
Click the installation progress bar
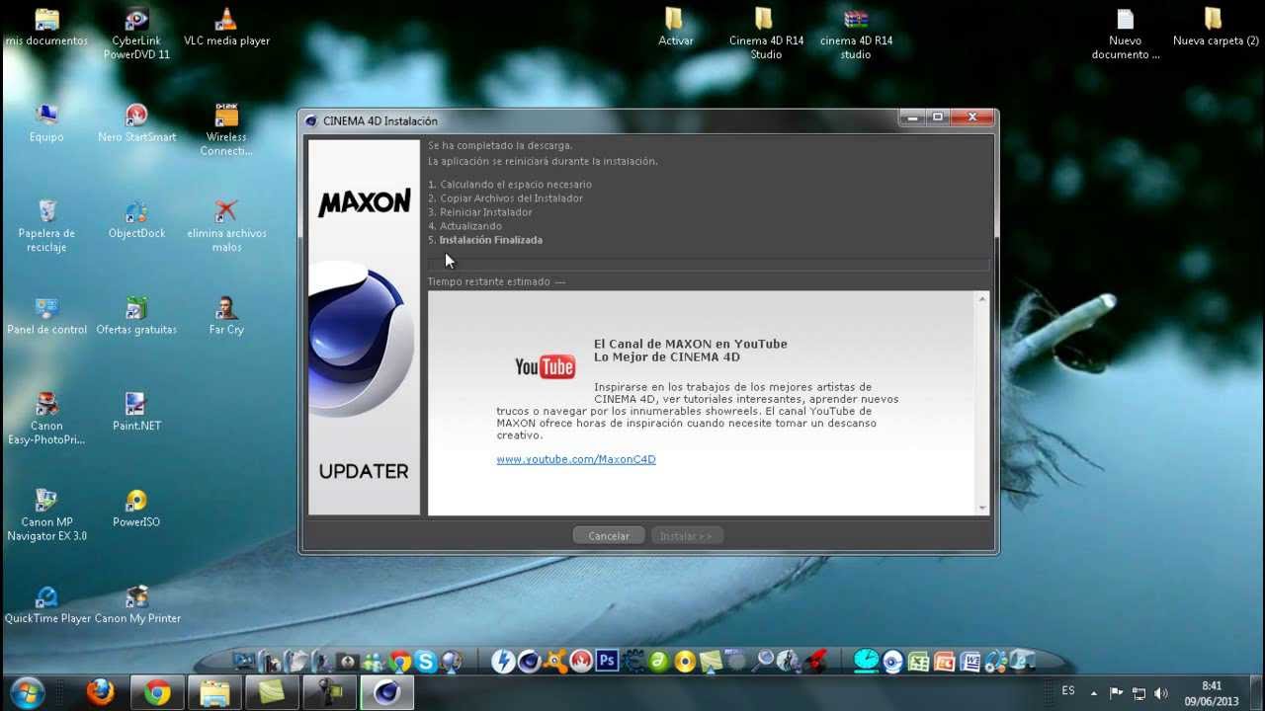tap(708, 265)
